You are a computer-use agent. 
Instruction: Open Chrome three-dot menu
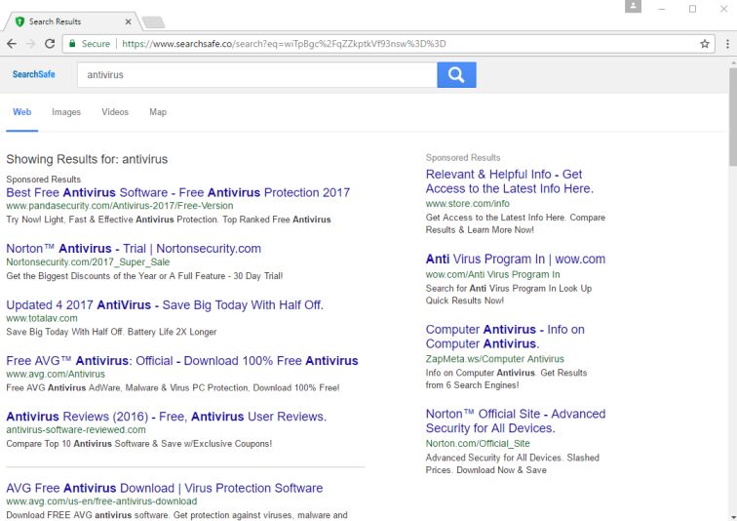pyautogui.click(x=727, y=44)
